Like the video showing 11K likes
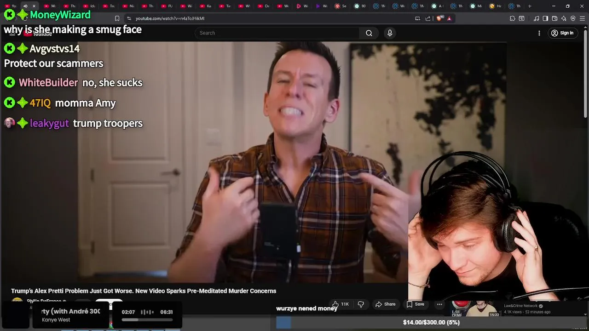The height and width of the screenshot is (331, 589). 341,304
